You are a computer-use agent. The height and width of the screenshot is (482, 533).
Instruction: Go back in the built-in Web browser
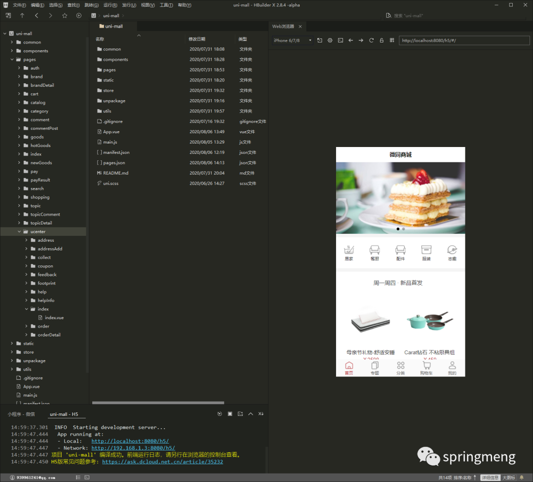(x=350, y=40)
